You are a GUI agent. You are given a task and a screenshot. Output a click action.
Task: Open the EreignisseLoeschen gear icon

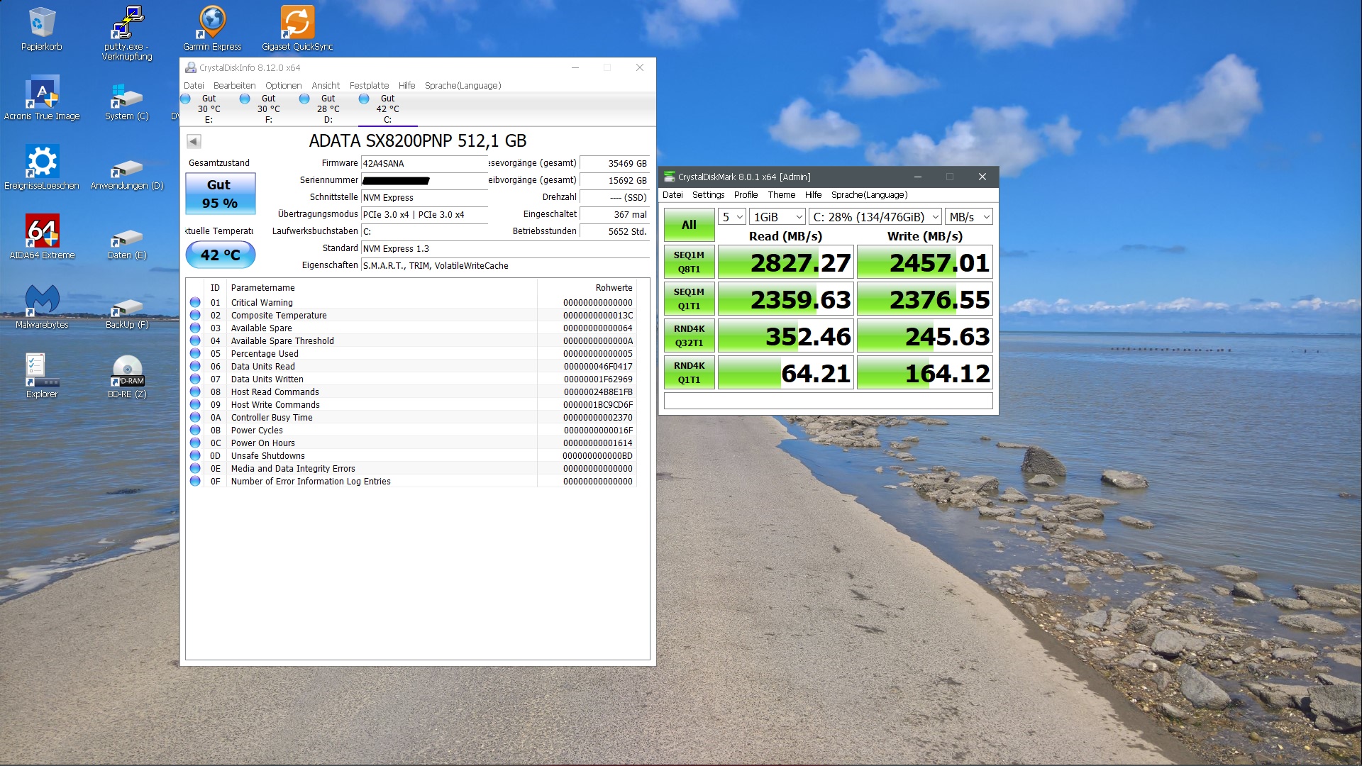point(42,167)
